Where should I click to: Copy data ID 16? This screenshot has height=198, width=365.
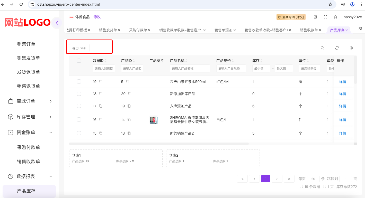coord(101,120)
